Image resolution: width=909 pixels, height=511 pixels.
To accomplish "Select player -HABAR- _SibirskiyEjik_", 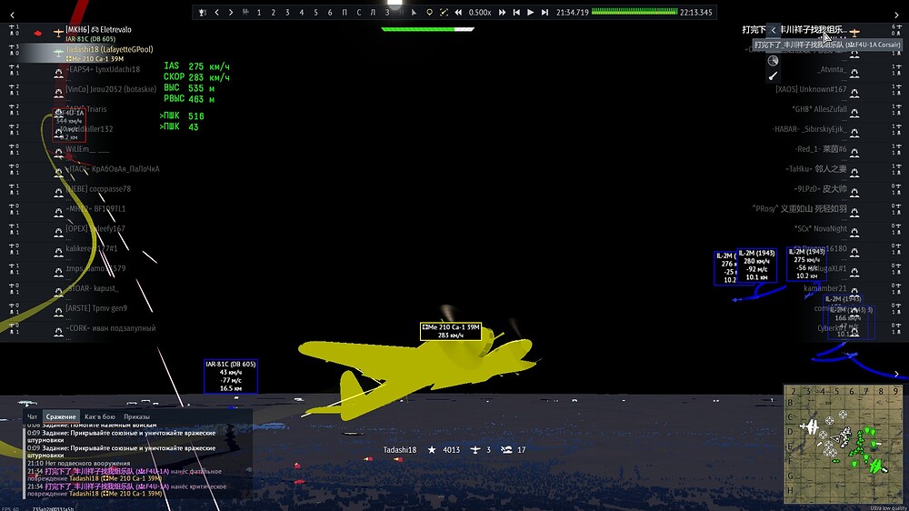I will tap(809, 129).
